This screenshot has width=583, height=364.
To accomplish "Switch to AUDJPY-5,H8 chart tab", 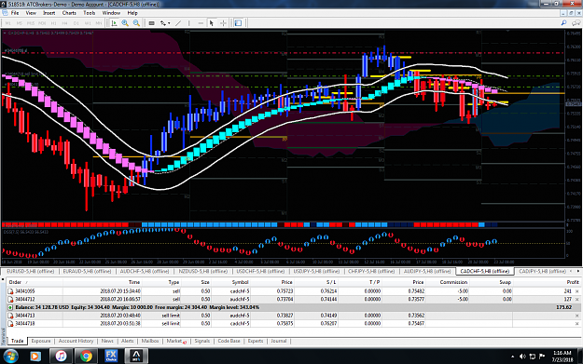I will [x=427, y=271].
